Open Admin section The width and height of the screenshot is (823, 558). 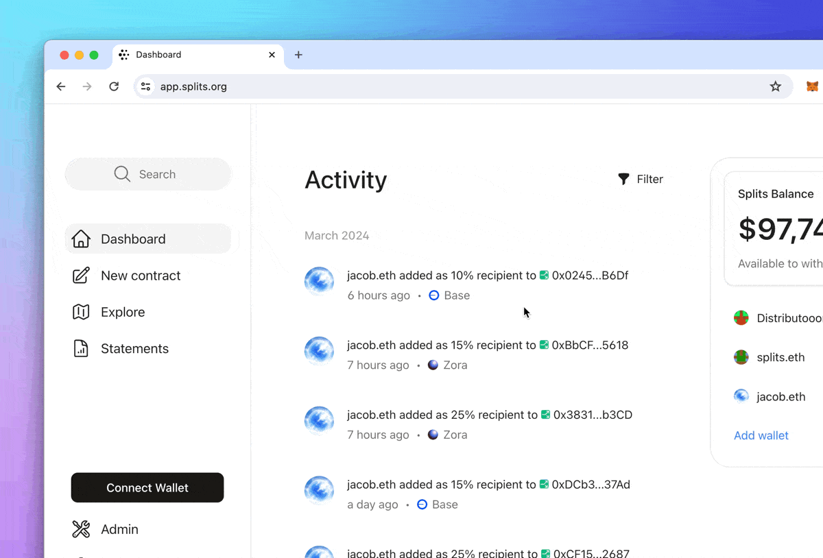[106, 529]
